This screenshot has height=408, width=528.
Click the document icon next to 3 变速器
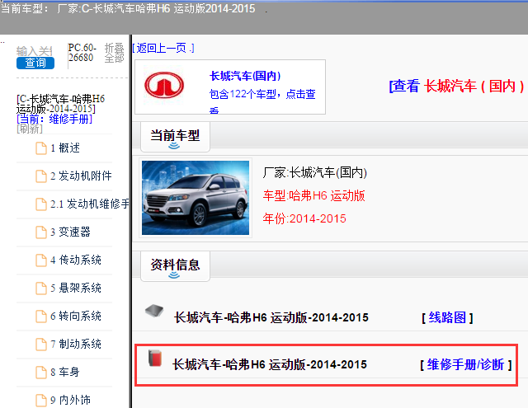click(x=41, y=232)
